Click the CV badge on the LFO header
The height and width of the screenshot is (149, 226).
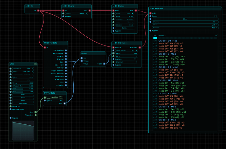click(x=35, y=64)
